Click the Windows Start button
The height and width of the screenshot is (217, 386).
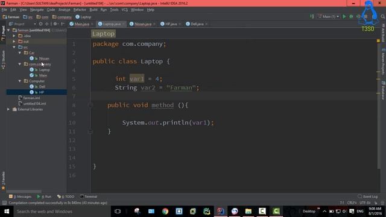point(7,212)
